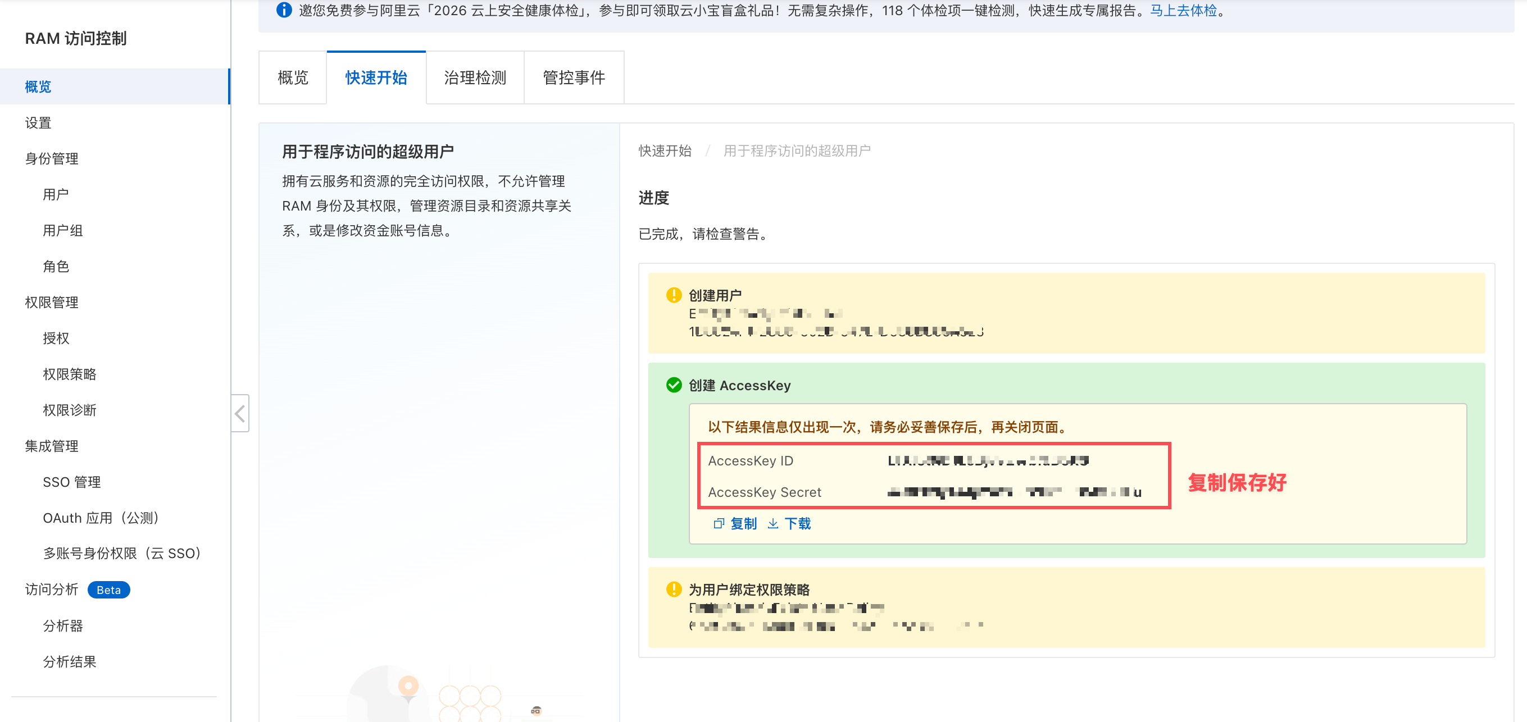This screenshot has width=1527, height=722.
Task: Click the copy icon below AccessKey Secret
Action: pyautogui.click(x=719, y=524)
